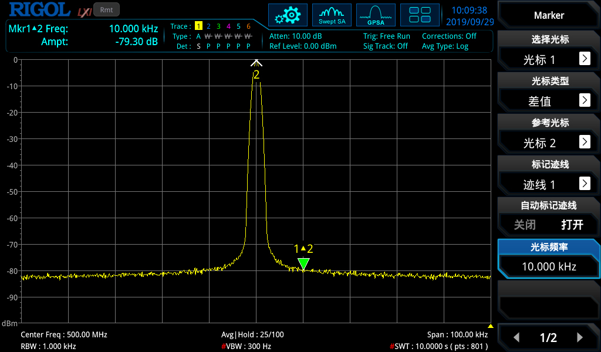Switch to Swept SA mode
The width and height of the screenshot is (601, 352).
[332, 15]
